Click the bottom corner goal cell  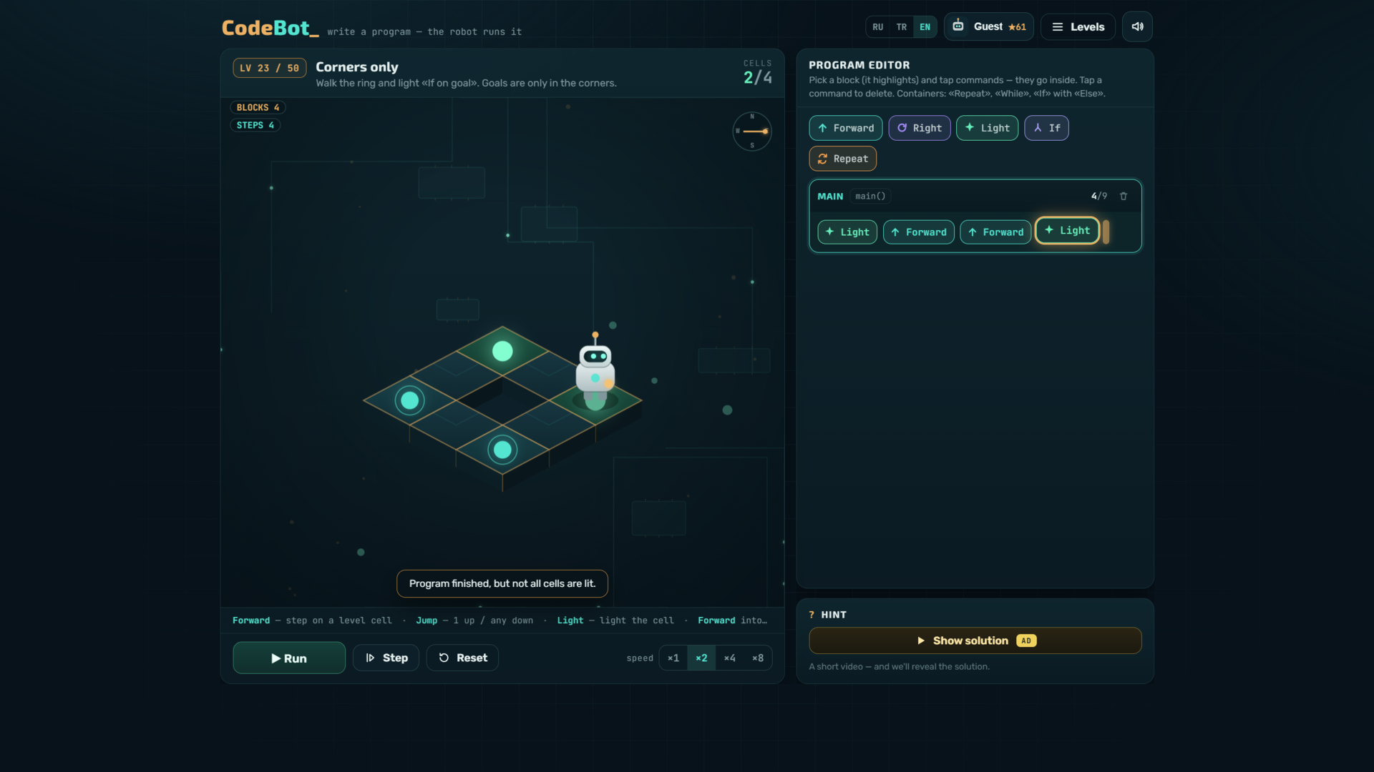tap(502, 450)
